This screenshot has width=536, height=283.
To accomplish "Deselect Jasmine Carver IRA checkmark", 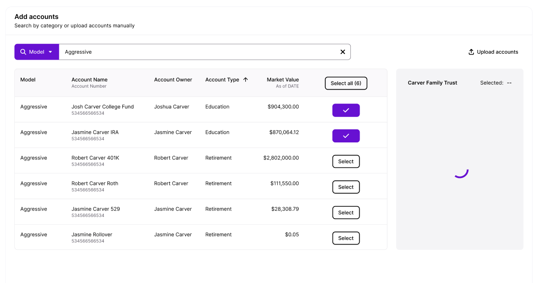I will pyautogui.click(x=346, y=136).
